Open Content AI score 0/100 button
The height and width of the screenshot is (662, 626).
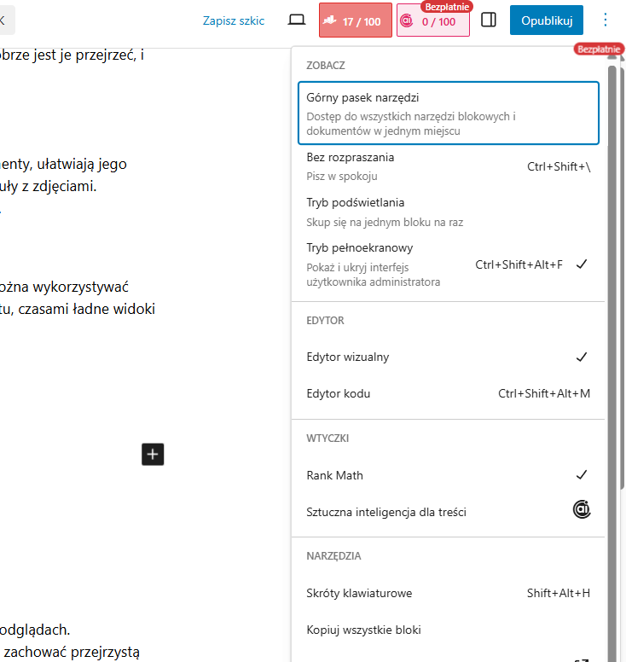[432, 21]
